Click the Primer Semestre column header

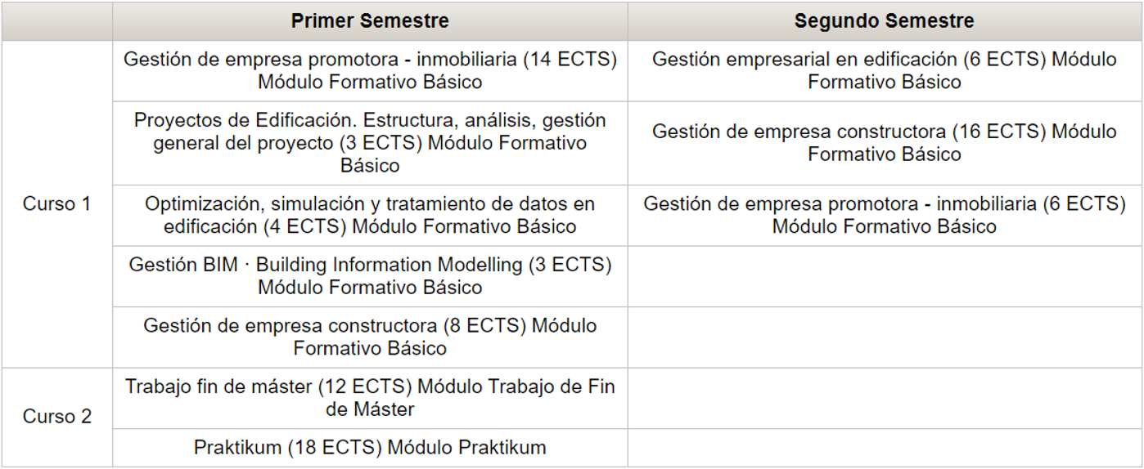pyautogui.click(x=370, y=21)
